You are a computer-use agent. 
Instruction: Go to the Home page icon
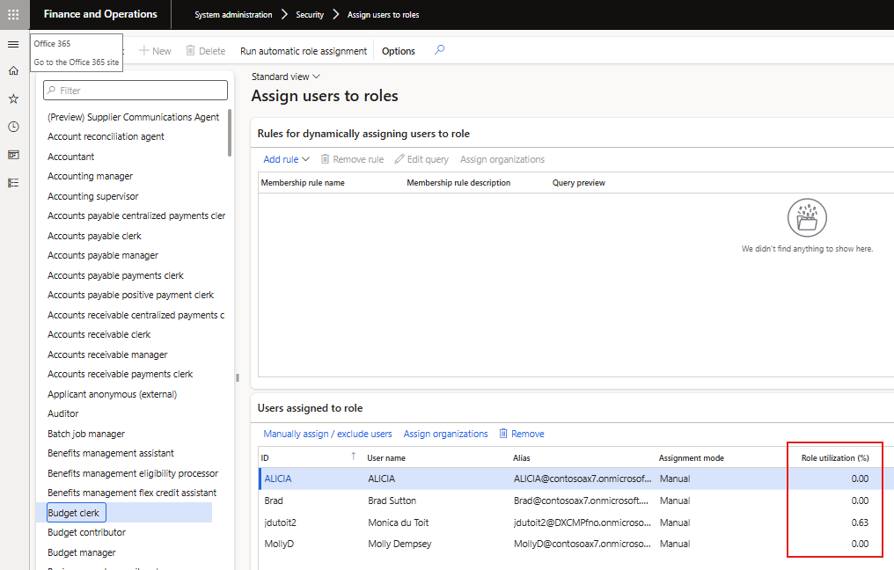pos(12,70)
